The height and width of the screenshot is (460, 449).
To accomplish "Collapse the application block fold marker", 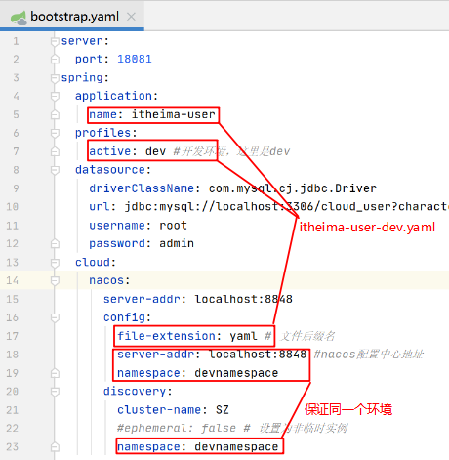I will point(55,97).
